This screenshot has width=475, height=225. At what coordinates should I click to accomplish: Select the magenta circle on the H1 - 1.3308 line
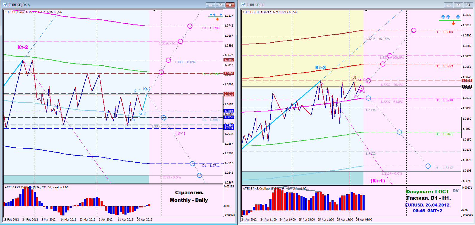pos(414,30)
